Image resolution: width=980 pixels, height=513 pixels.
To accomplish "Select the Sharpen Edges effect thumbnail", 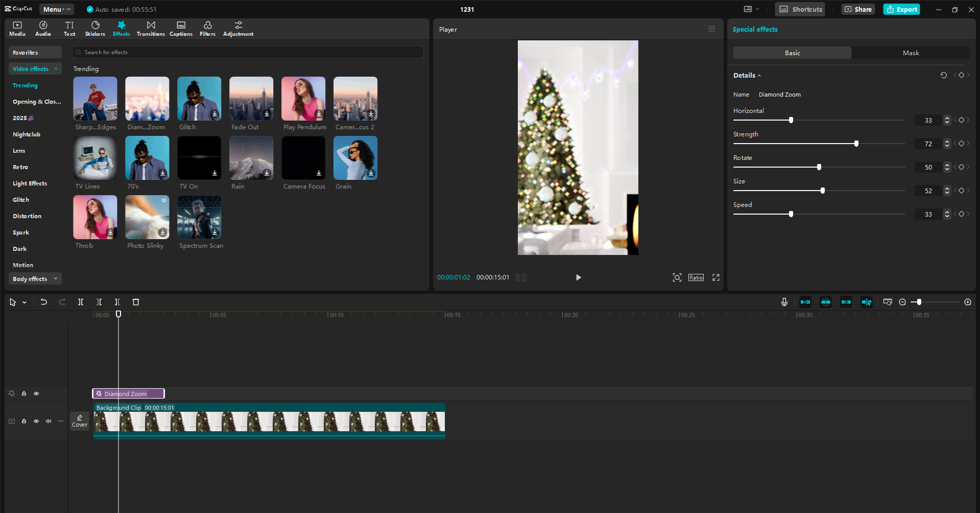I will 95,99.
